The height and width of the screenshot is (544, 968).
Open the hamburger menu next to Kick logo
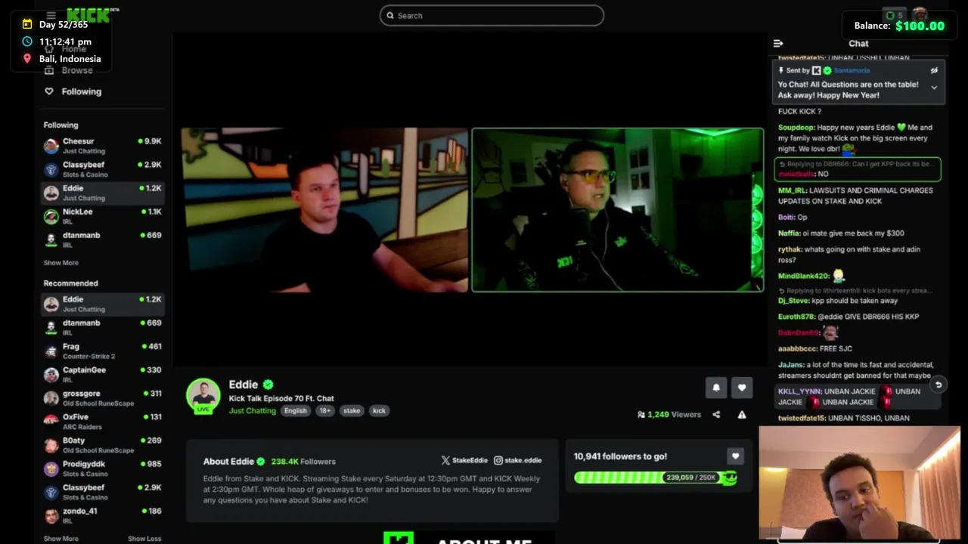pyautogui.click(x=51, y=15)
